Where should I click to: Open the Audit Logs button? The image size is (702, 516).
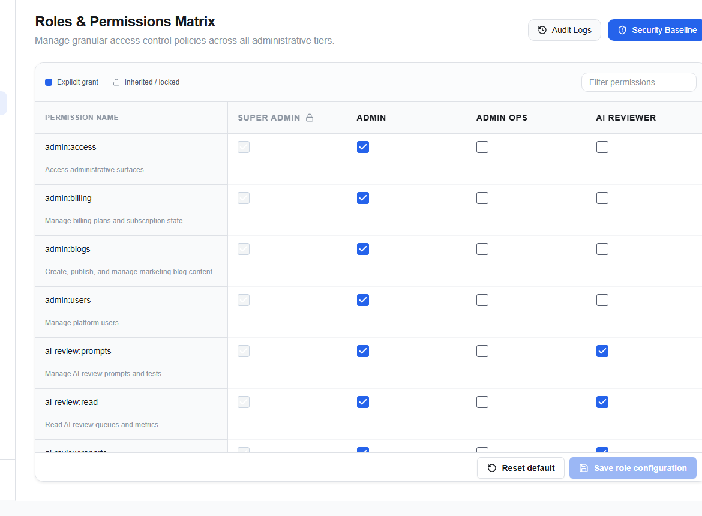click(564, 30)
